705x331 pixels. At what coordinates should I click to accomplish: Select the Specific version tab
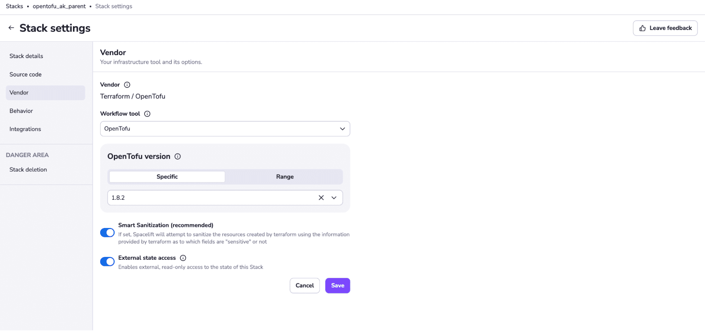[167, 177]
